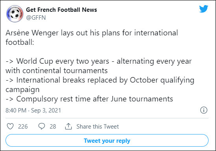
Task: Open the @GFFN handle link
Action: click(x=36, y=18)
